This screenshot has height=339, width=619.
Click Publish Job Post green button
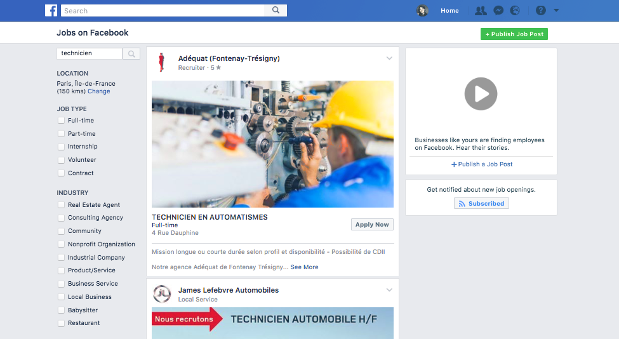click(514, 34)
